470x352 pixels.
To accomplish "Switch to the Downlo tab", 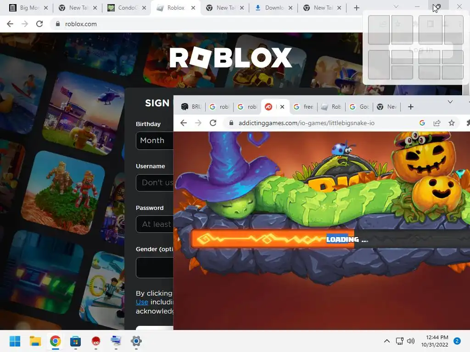I will (274, 8).
